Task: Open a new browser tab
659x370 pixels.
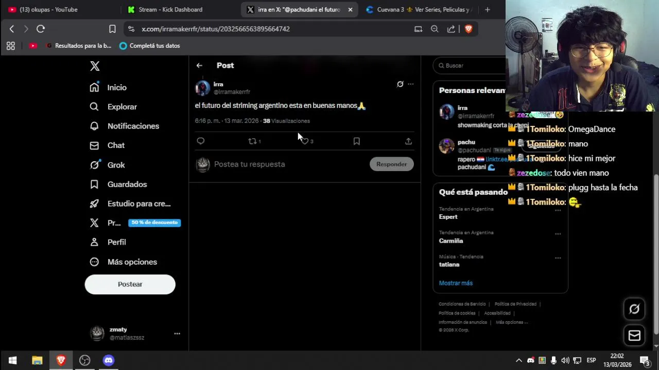Action: coord(487,9)
